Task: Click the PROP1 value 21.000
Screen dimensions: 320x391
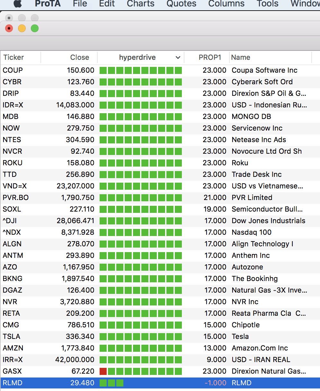Action: coord(215,198)
